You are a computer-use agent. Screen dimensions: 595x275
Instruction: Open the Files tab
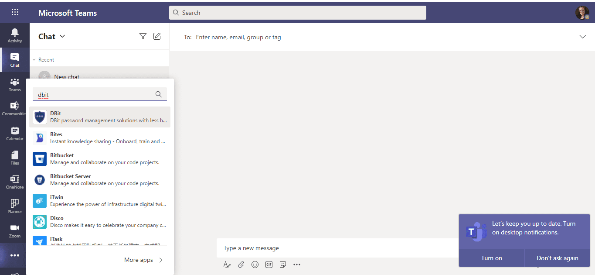click(x=14, y=157)
